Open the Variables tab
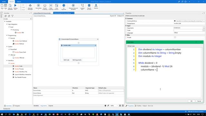The height and width of the screenshot is (116, 206). pyautogui.click(x=36, y=106)
